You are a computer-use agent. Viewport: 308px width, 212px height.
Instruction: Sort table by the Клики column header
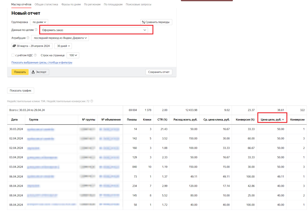tap(147, 120)
